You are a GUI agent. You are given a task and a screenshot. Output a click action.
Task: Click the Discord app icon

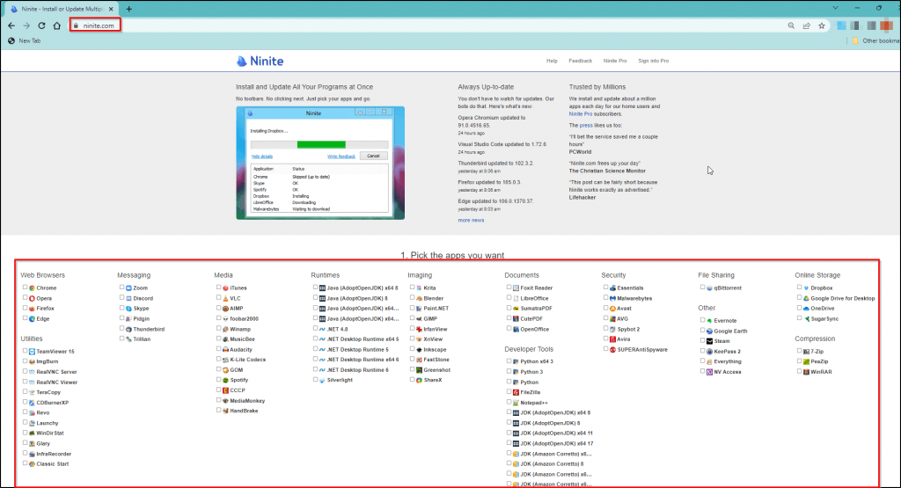[x=129, y=299]
